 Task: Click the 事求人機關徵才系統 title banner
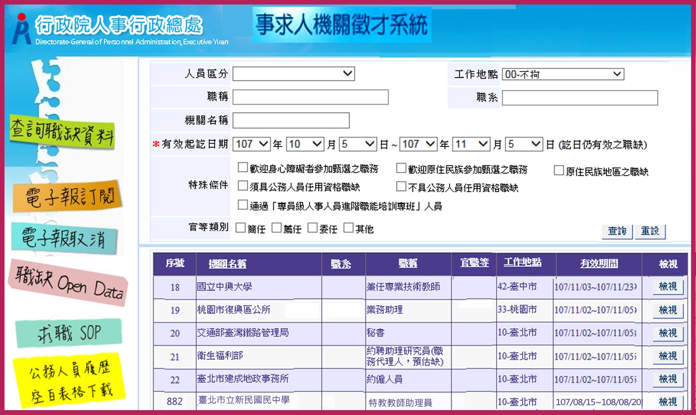pos(342,25)
